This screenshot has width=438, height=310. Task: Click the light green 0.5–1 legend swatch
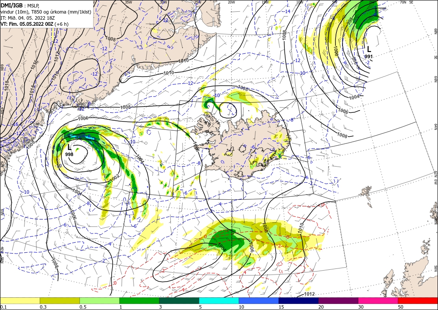pyautogui.click(x=99, y=300)
